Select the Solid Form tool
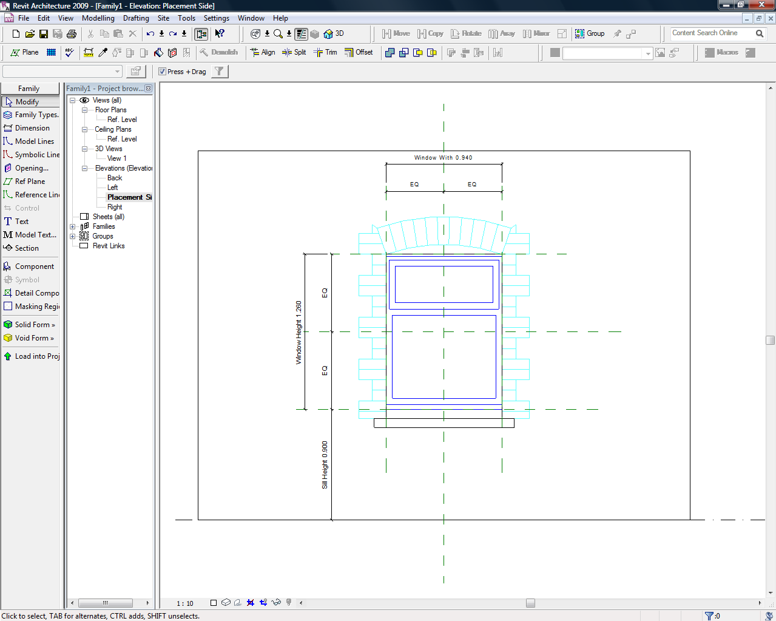The width and height of the screenshot is (776, 621). [x=30, y=325]
